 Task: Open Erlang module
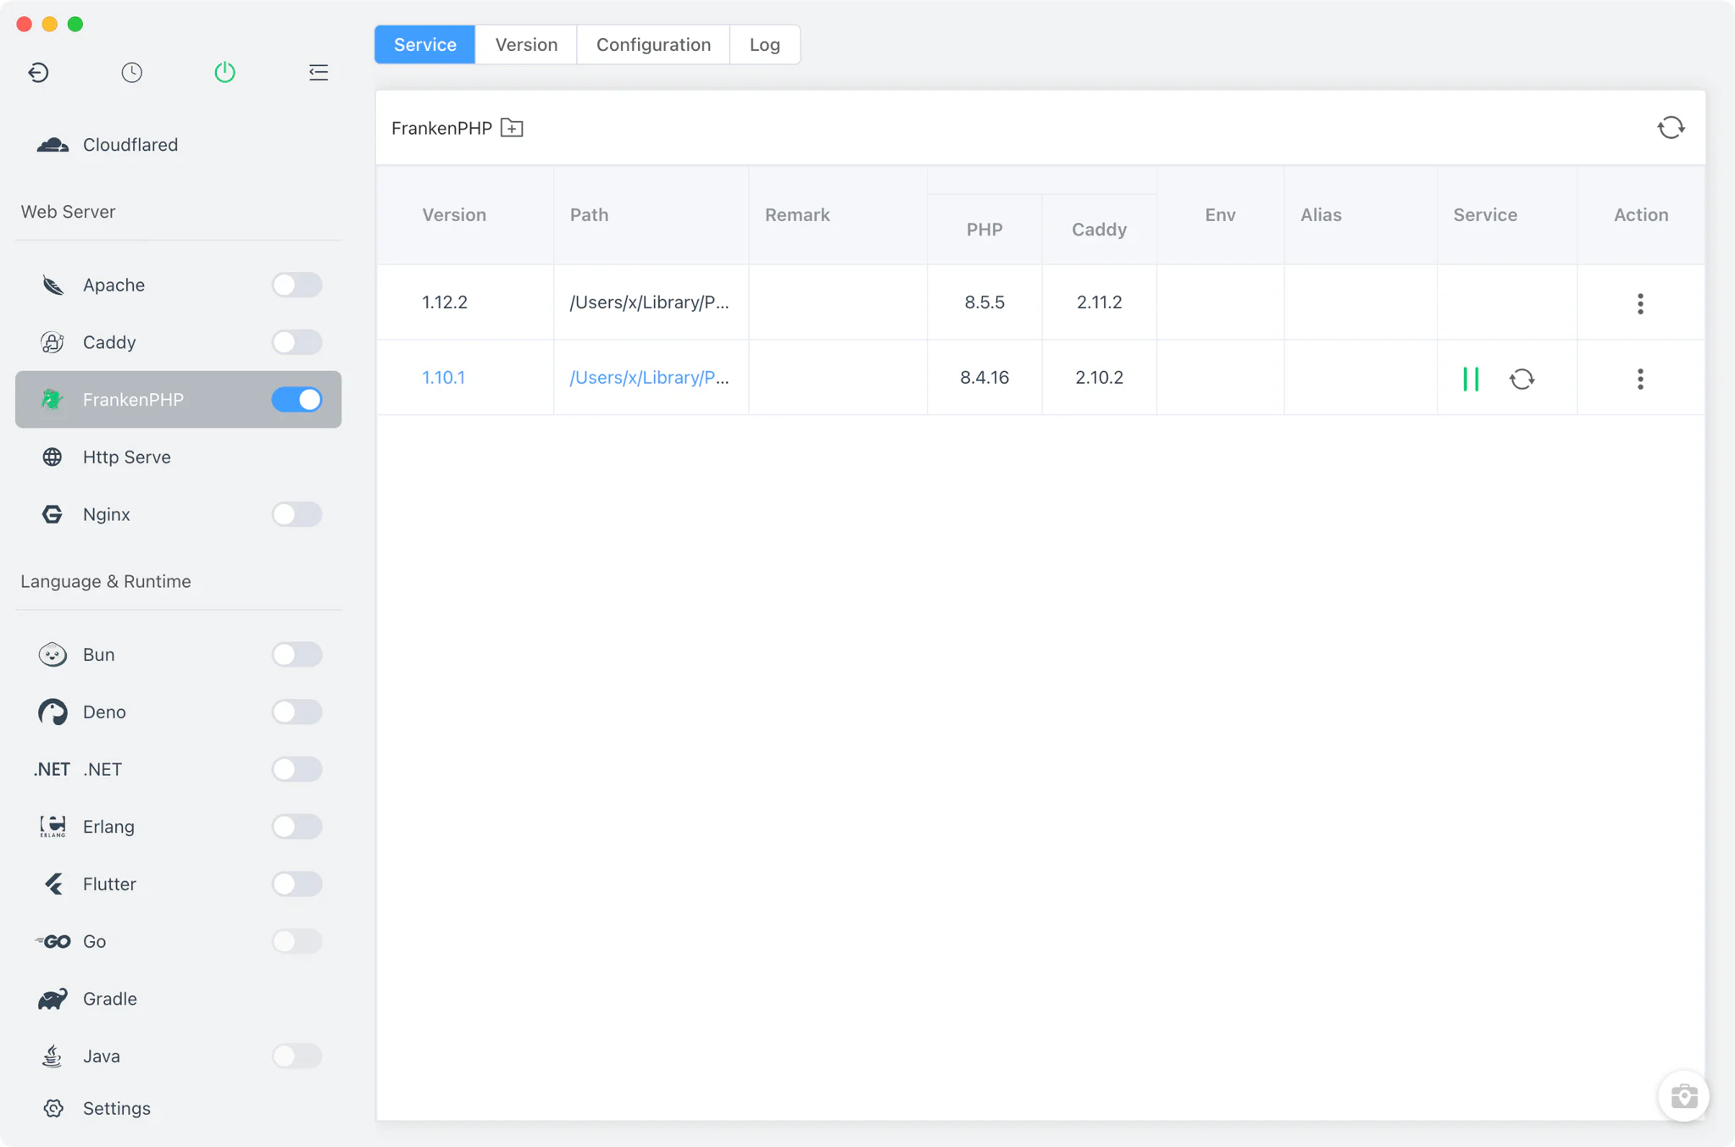coord(178,826)
